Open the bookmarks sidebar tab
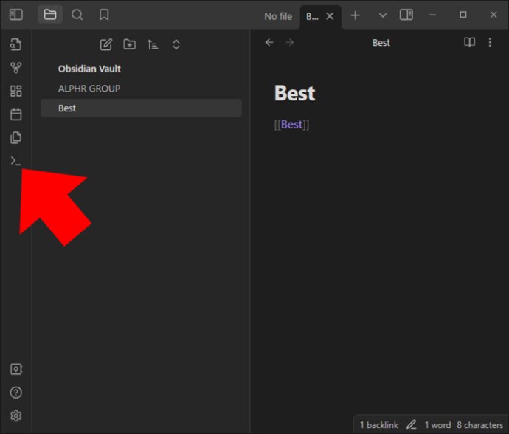The width and height of the screenshot is (509, 434). (x=104, y=15)
